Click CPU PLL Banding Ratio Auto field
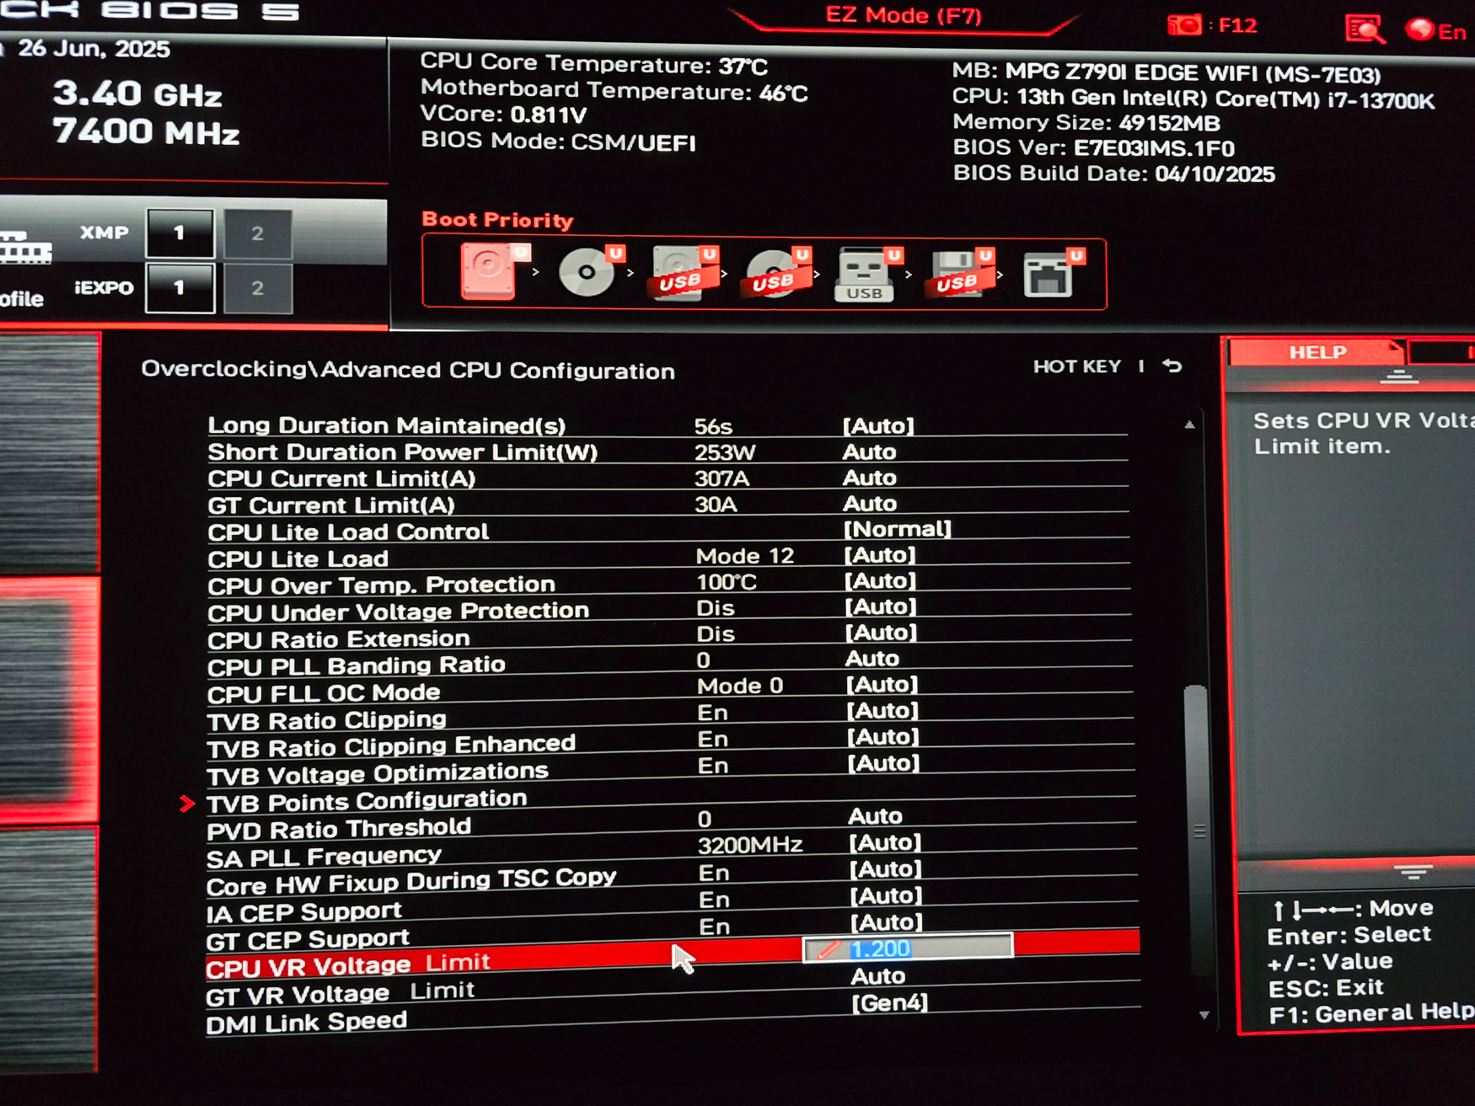Viewport: 1475px width, 1106px height. coord(872,659)
